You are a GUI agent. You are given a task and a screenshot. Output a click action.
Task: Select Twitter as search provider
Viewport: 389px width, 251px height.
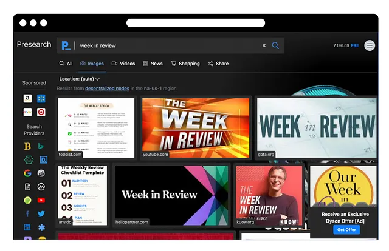pos(41,213)
